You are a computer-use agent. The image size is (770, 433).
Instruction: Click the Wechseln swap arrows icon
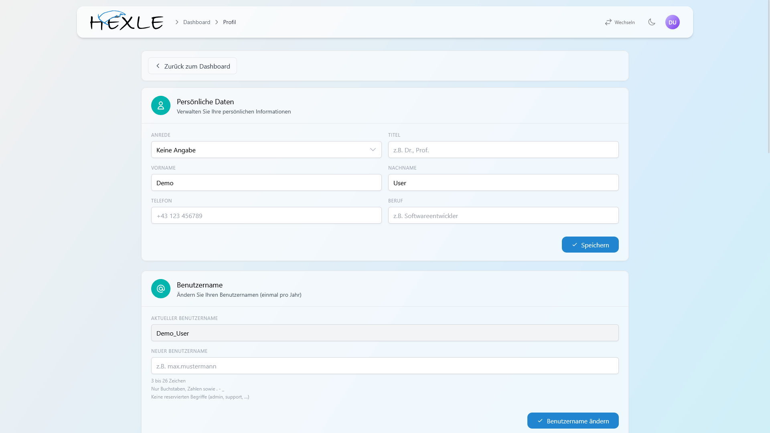point(608,22)
